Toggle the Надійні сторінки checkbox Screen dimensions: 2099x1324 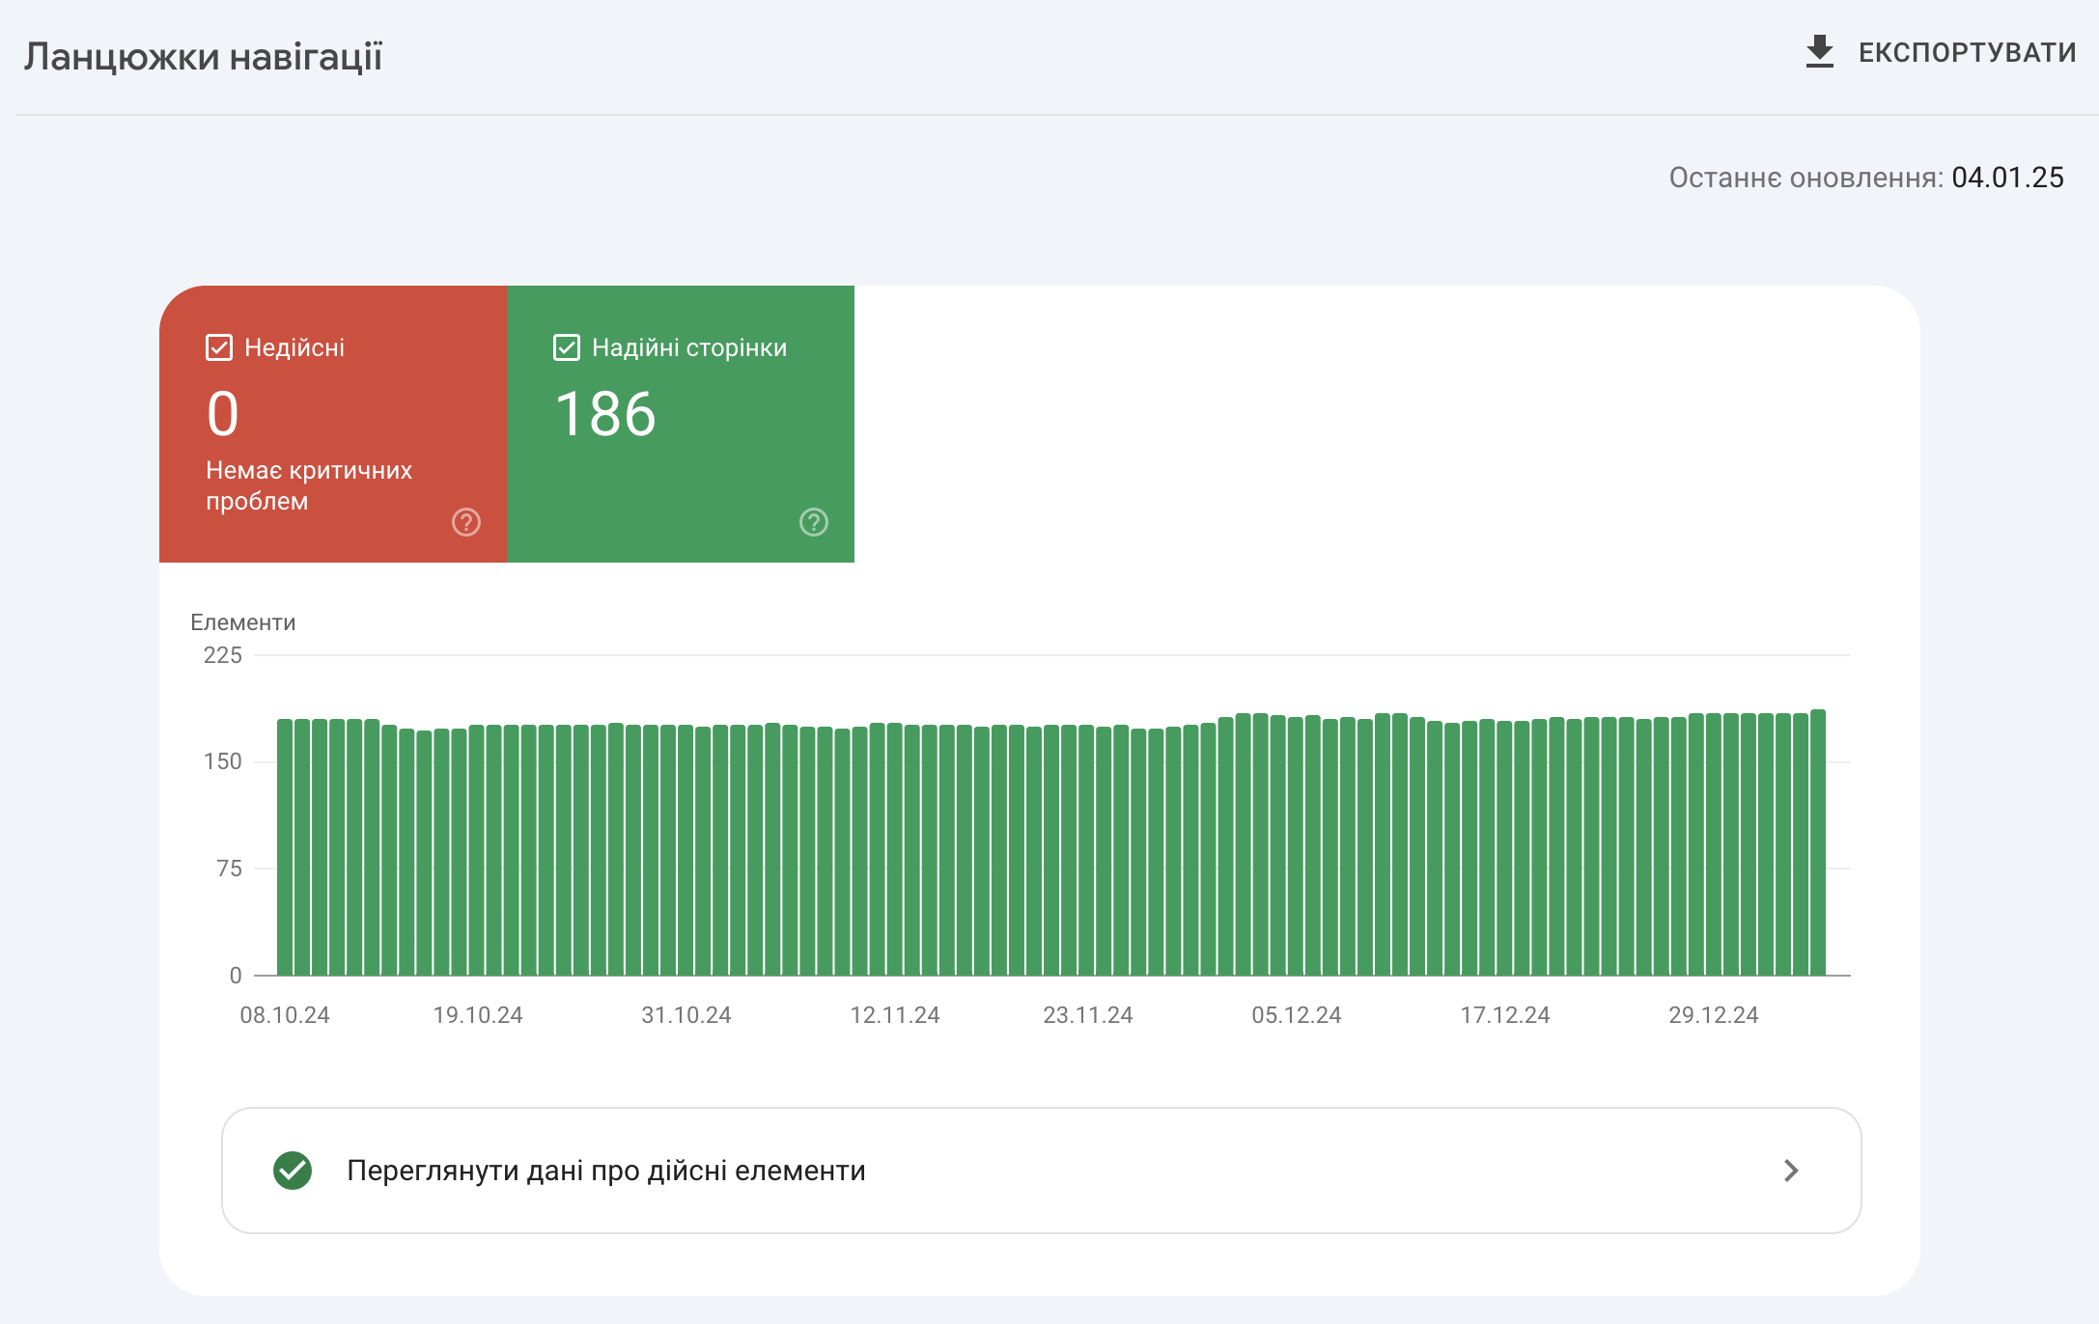tap(567, 347)
